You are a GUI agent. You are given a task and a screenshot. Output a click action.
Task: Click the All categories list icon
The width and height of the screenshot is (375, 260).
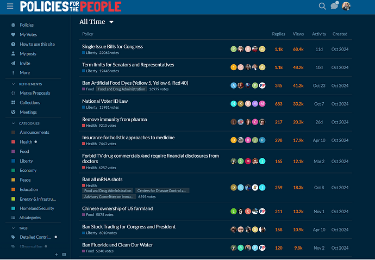coord(13,218)
